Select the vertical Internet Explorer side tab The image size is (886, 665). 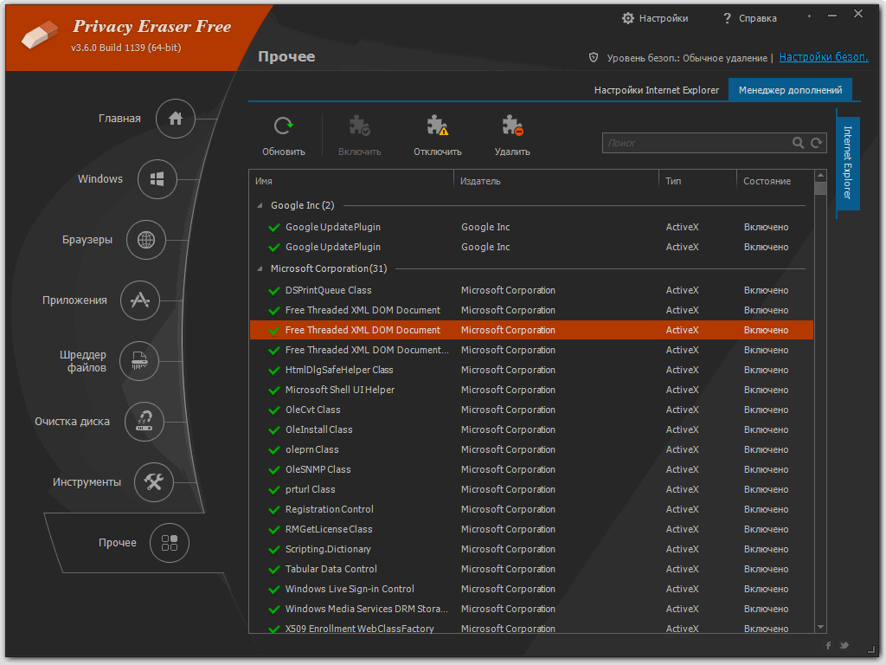pos(848,163)
